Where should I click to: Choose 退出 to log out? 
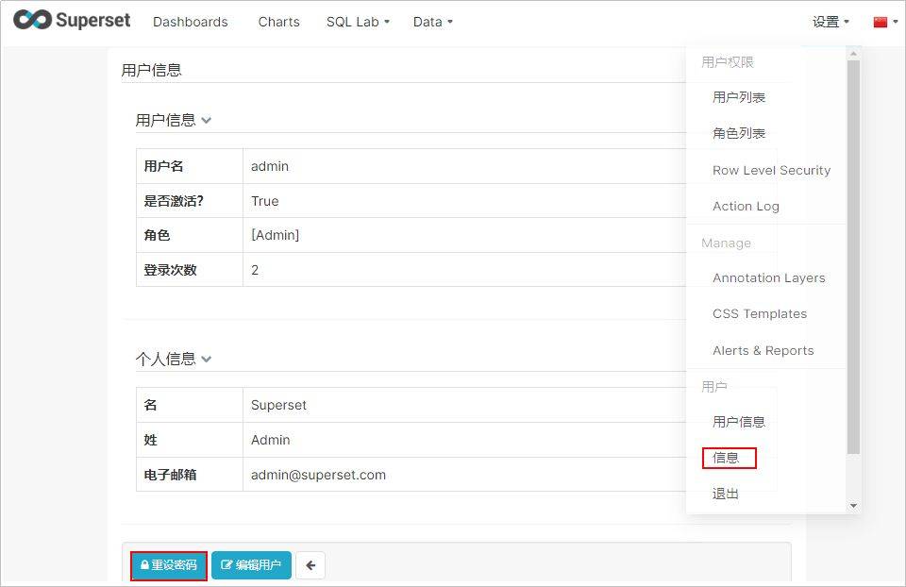(726, 494)
